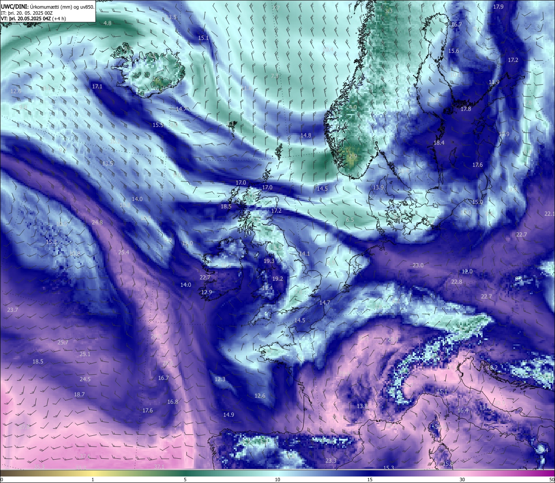Click the 22.8 value label
555x483 pixels.
coord(457,282)
